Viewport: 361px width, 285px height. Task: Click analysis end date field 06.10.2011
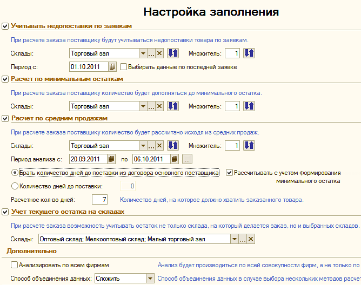click(x=151, y=159)
